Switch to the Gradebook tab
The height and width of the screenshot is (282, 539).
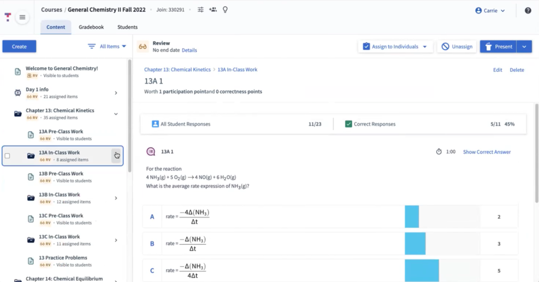[91, 27]
